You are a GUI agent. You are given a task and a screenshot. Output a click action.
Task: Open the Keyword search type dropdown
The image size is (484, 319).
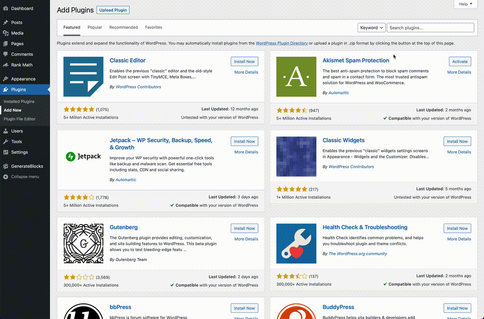point(371,28)
